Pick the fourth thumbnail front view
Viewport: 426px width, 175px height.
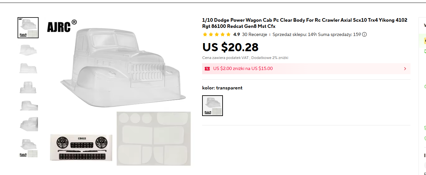tap(28, 87)
